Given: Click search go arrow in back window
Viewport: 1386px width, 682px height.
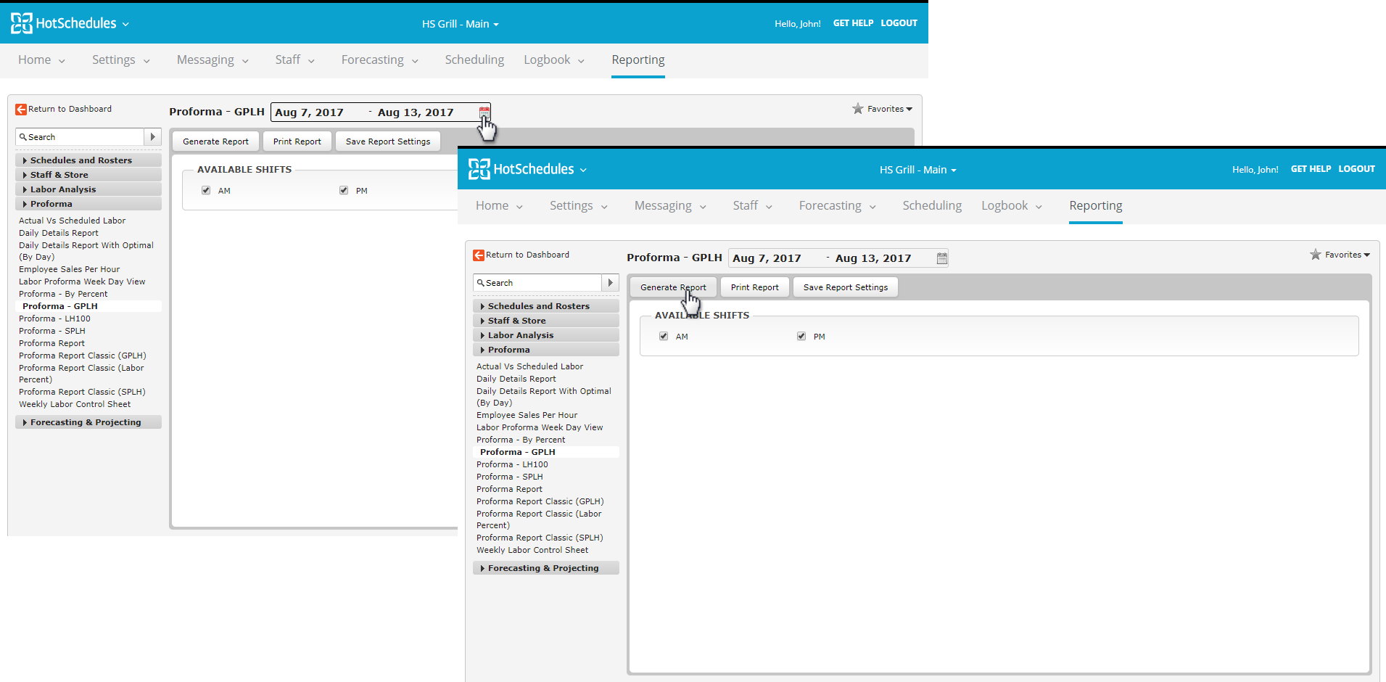Looking at the screenshot, I should click(152, 137).
